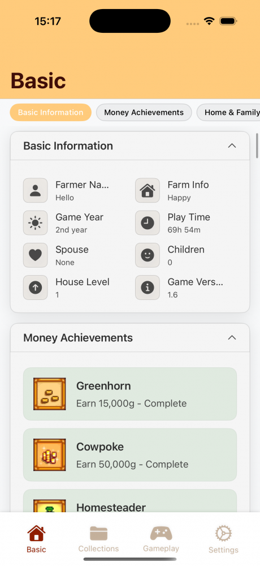
Task: Collapse the Basic Information section
Action: [x=232, y=146]
